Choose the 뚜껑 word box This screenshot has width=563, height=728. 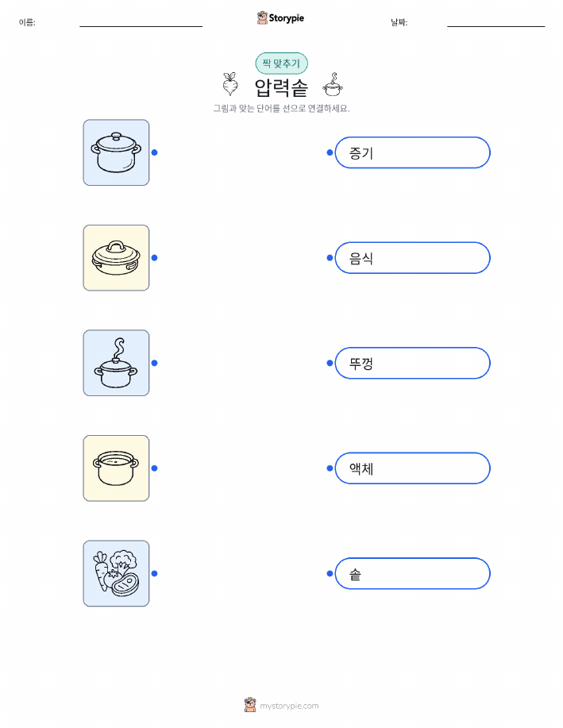pyautogui.click(x=412, y=363)
